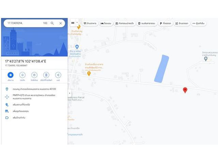Add a missing place icon

tap(7, 105)
